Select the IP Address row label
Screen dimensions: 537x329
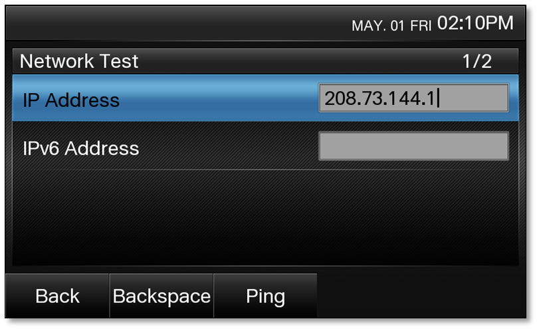(71, 100)
